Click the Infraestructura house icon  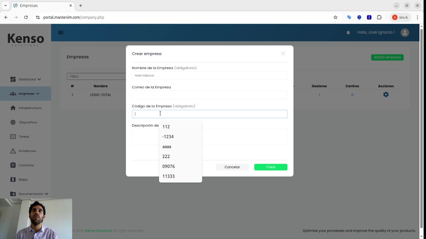(x=13, y=108)
